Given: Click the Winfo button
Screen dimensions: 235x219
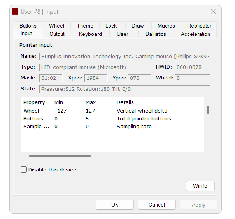Looking at the screenshot, I should coord(200,186).
